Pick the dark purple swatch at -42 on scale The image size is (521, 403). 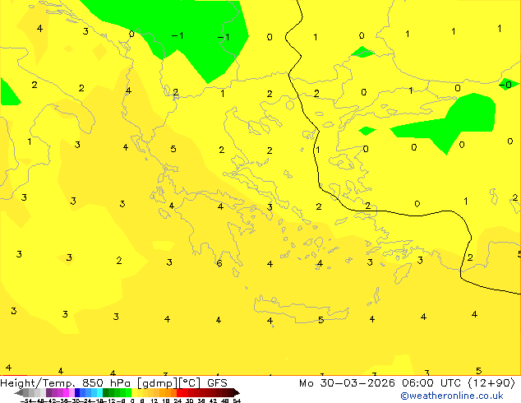tap(48, 393)
